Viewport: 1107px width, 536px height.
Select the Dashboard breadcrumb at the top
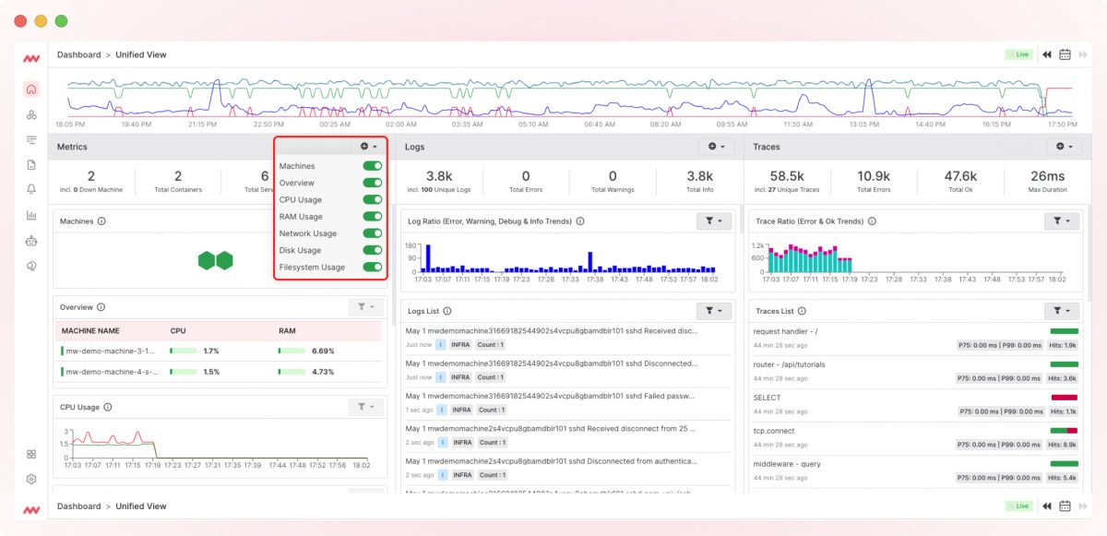[78, 54]
